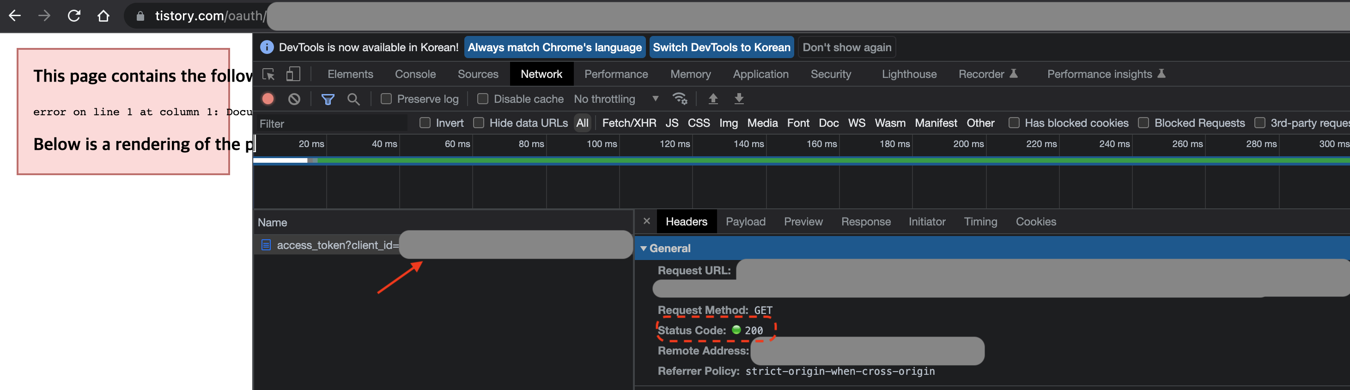Go forward with the browser forward arrow
The width and height of the screenshot is (1350, 390).
point(44,16)
